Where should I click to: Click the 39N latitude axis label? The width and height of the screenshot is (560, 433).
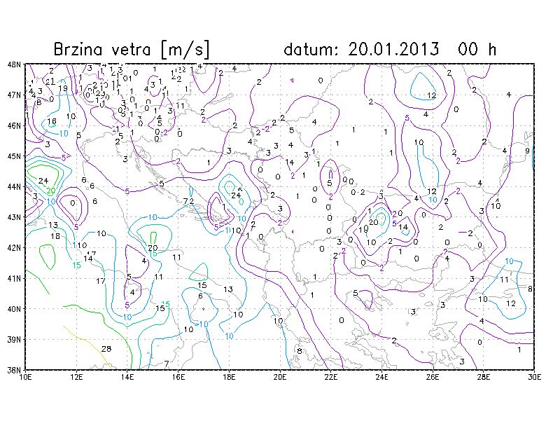[13, 339]
